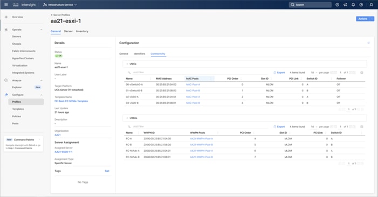Open the assigned server AA21-6536-1-1 link
Screen dimensions: 378x197
click(x=64, y=152)
